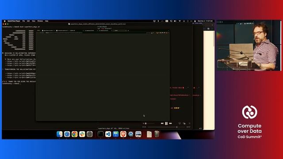Viewport: 283px width, 159px height.
Task: Open QuickTime Player from the Dock
Action: click(x=131, y=134)
